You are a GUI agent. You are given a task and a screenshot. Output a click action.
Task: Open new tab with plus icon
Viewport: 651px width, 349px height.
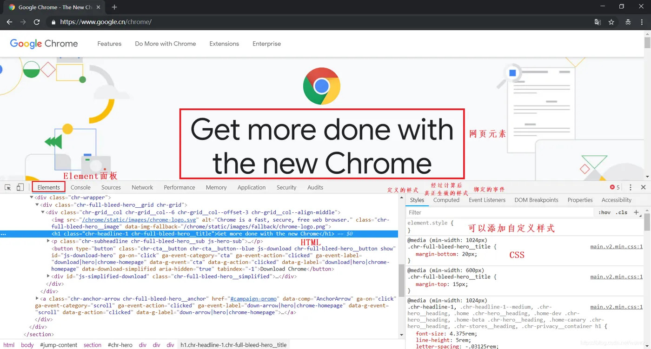click(x=114, y=7)
